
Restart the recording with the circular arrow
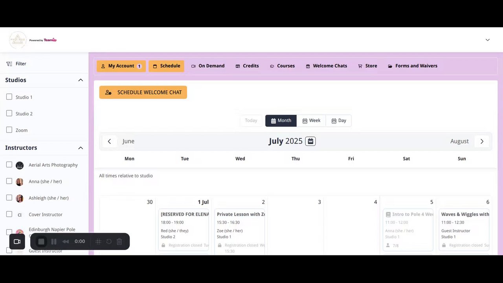point(109,241)
